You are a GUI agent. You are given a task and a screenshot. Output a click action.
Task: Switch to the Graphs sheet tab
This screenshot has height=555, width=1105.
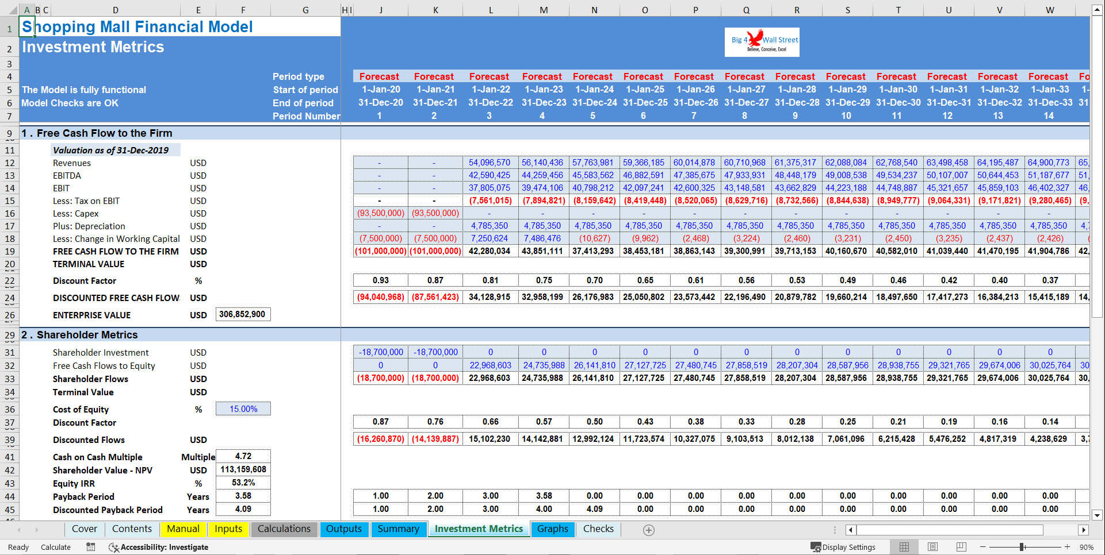point(553,529)
